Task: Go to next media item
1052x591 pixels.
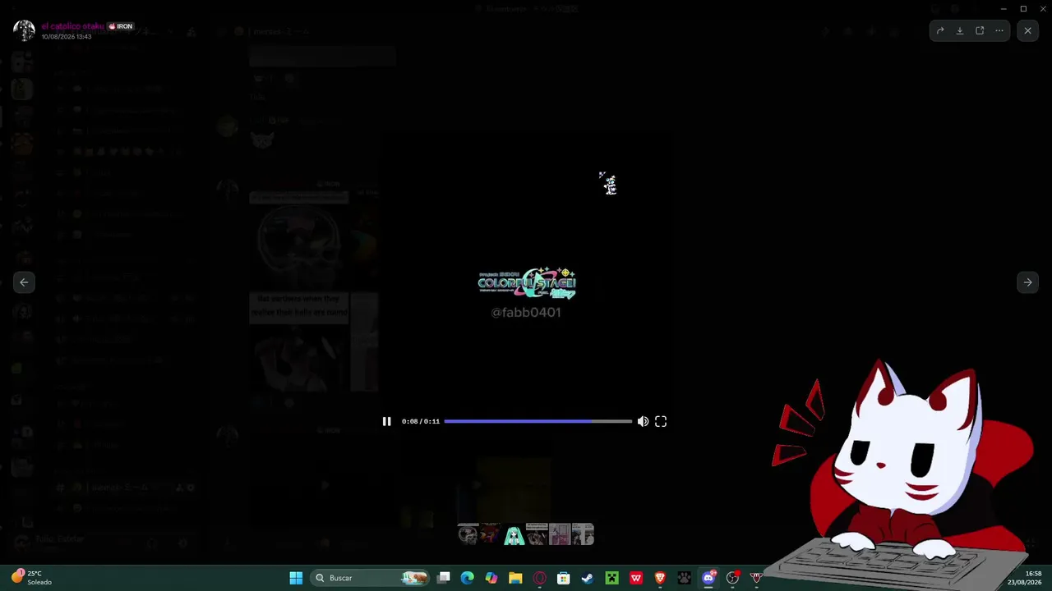Action: (1027, 282)
